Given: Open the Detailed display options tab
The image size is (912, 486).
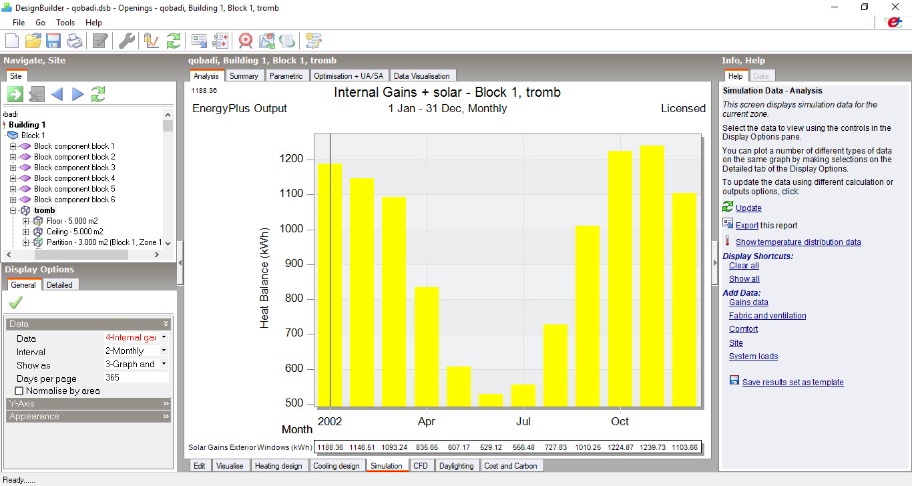Looking at the screenshot, I should (60, 285).
